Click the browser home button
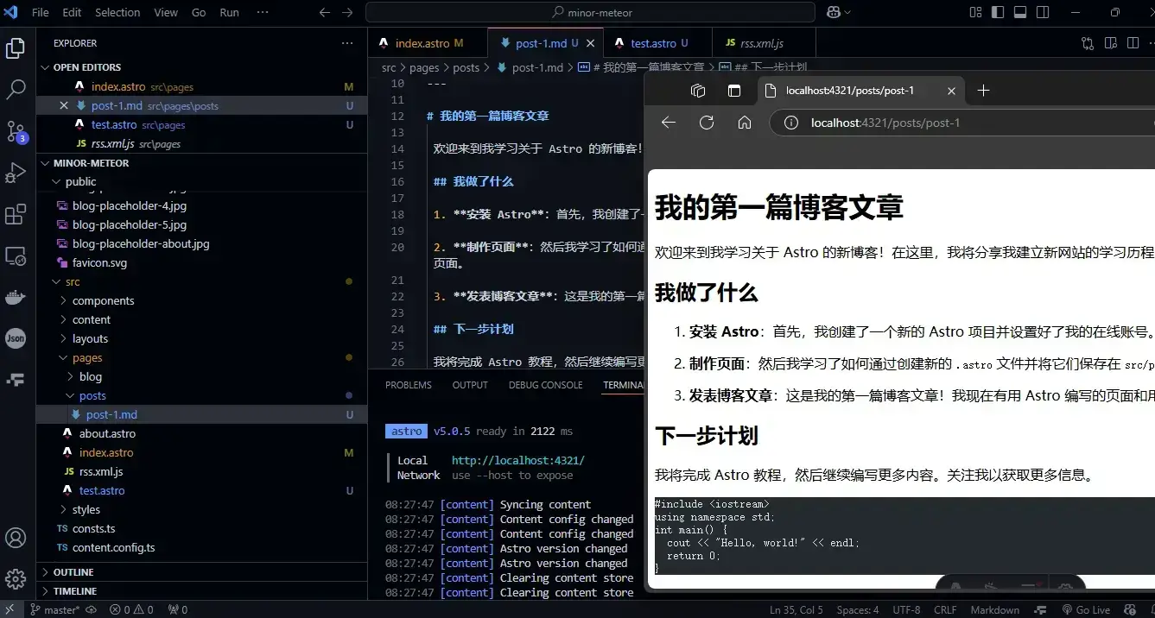This screenshot has height=618, width=1155. [x=745, y=123]
